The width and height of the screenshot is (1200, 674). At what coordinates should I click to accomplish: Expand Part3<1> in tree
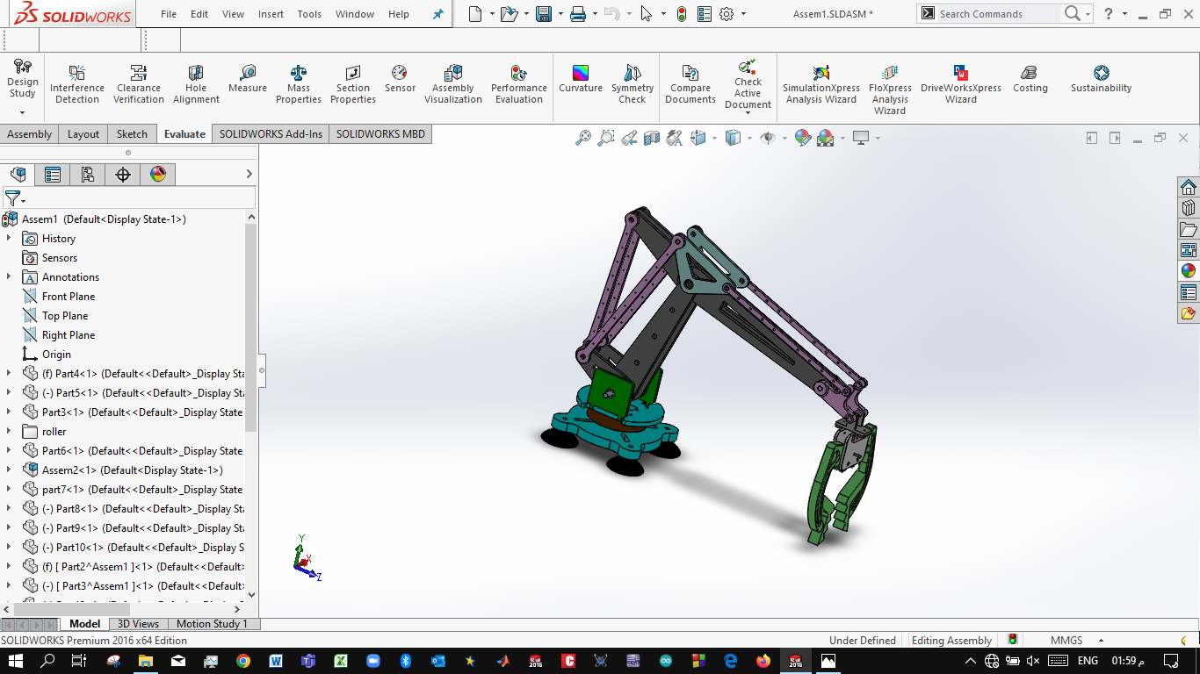pos(9,412)
